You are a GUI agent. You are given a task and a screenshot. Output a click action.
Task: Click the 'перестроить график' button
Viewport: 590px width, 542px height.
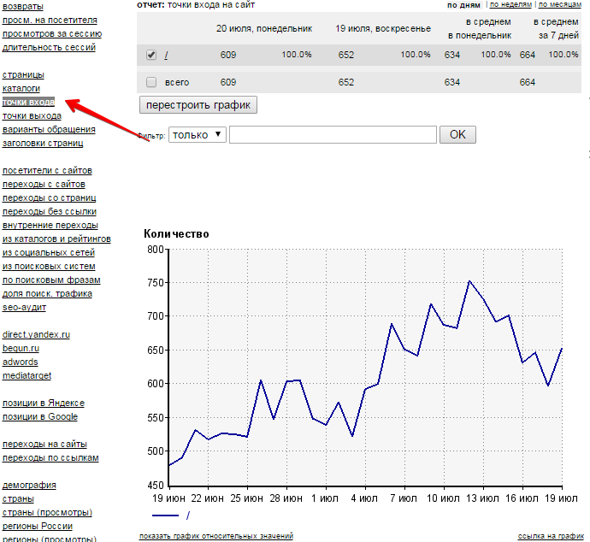[x=198, y=105]
